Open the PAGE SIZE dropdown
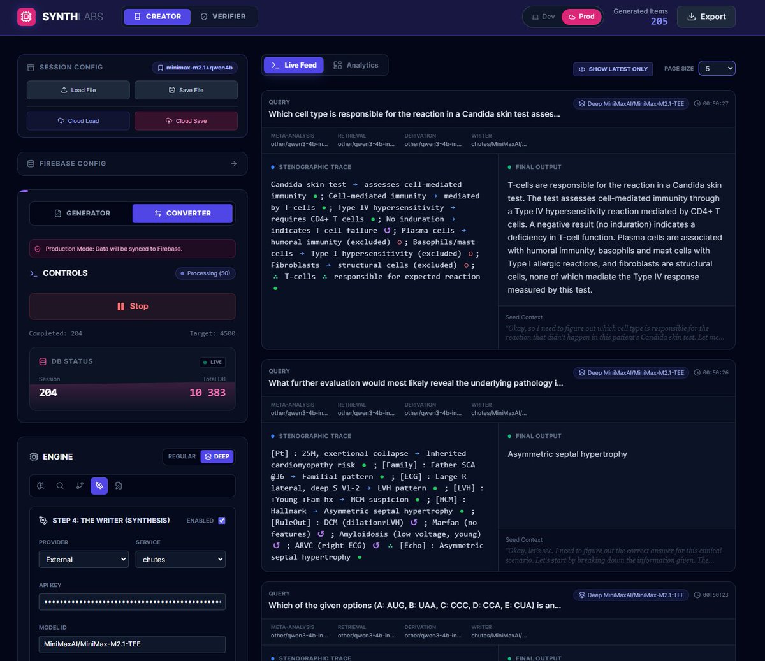The image size is (765, 661). click(x=717, y=68)
